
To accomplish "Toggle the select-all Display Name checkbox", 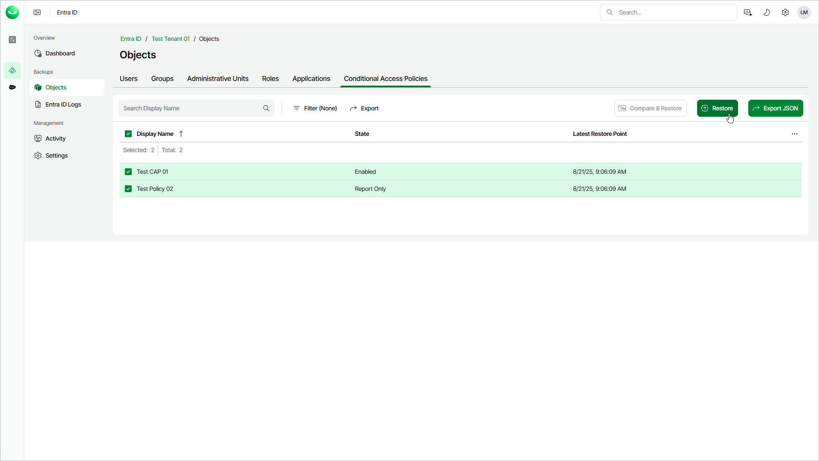I will click(128, 134).
